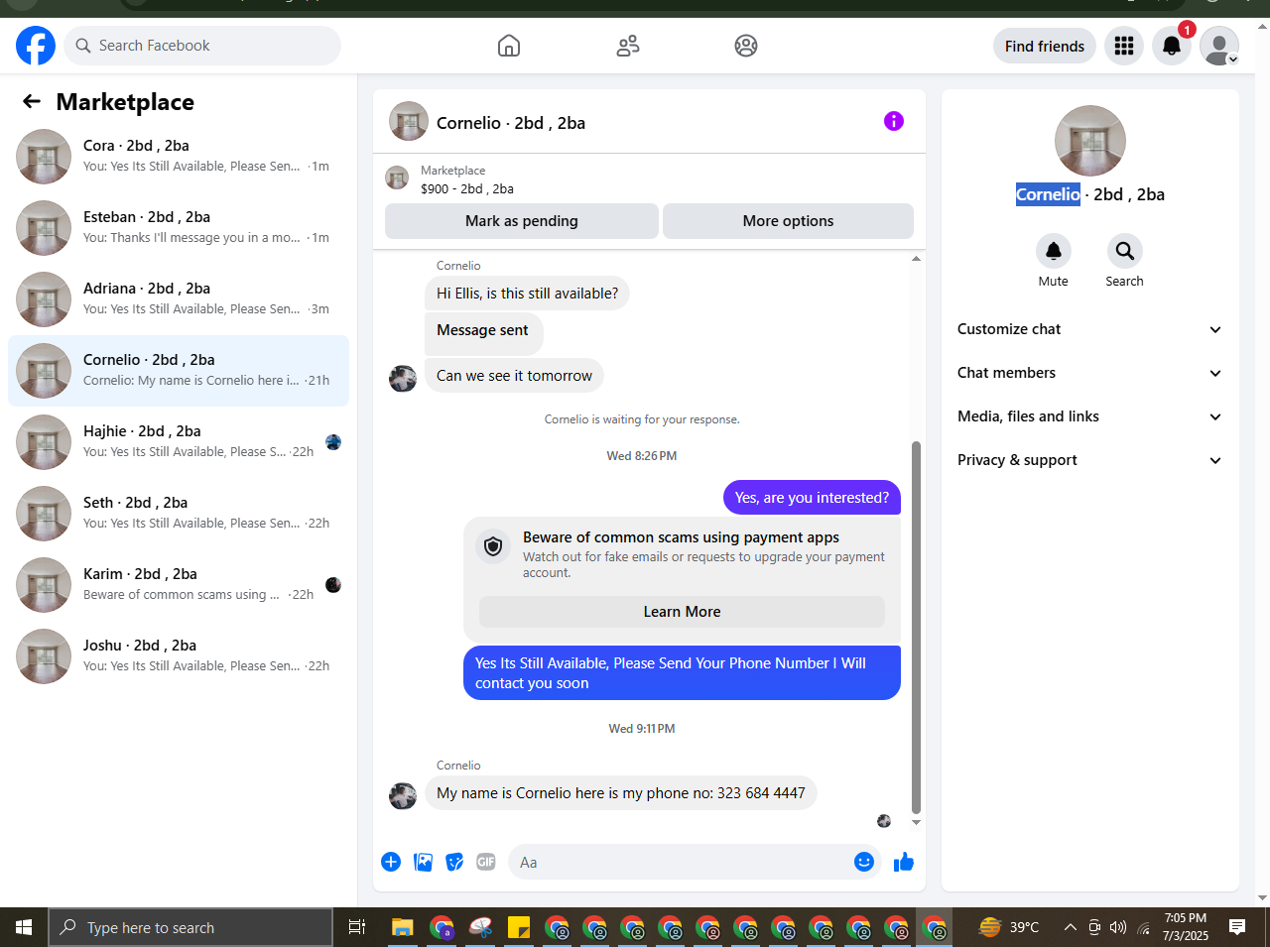Image resolution: width=1270 pixels, height=947 pixels.
Task: Click message containing phone number 323 684 4447
Action: pos(621,793)
